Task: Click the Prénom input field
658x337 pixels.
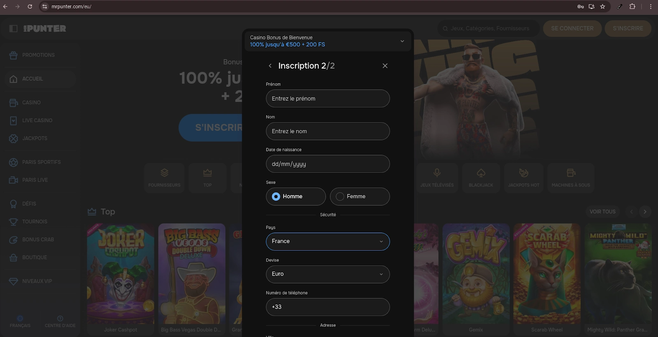Action: 328,99
